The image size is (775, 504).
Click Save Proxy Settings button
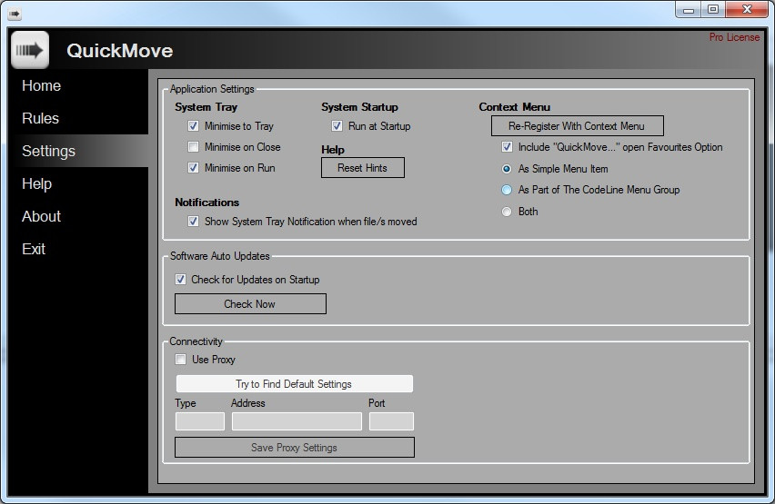coord(295,447)
